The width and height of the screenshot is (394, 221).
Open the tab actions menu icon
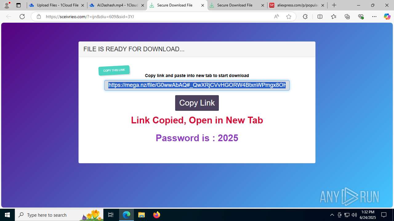[x=18, y=5]
